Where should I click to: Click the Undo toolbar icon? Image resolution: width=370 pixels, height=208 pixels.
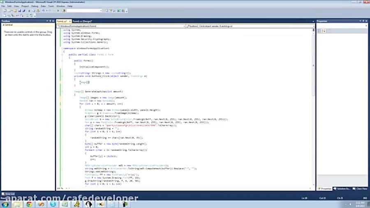tap(44, 11)
